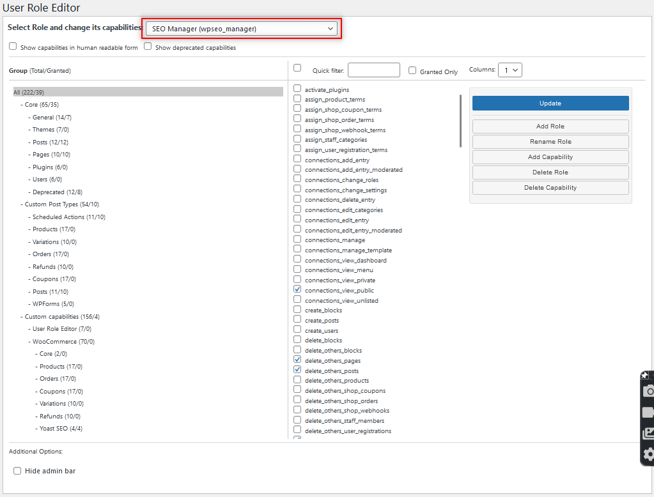
Task: Select Custom Post Types (54/10) group
Action: point(62,204)
